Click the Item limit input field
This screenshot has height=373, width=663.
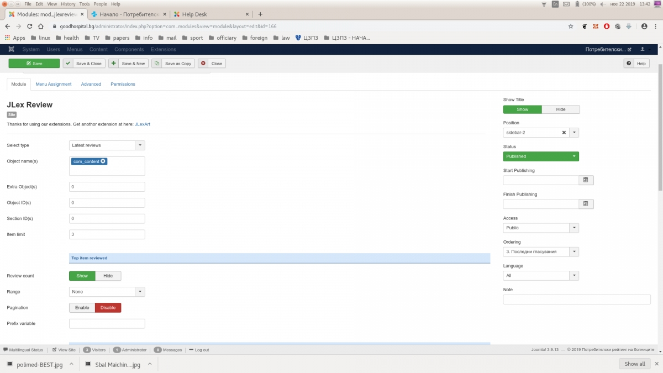[x=107, y=234]
